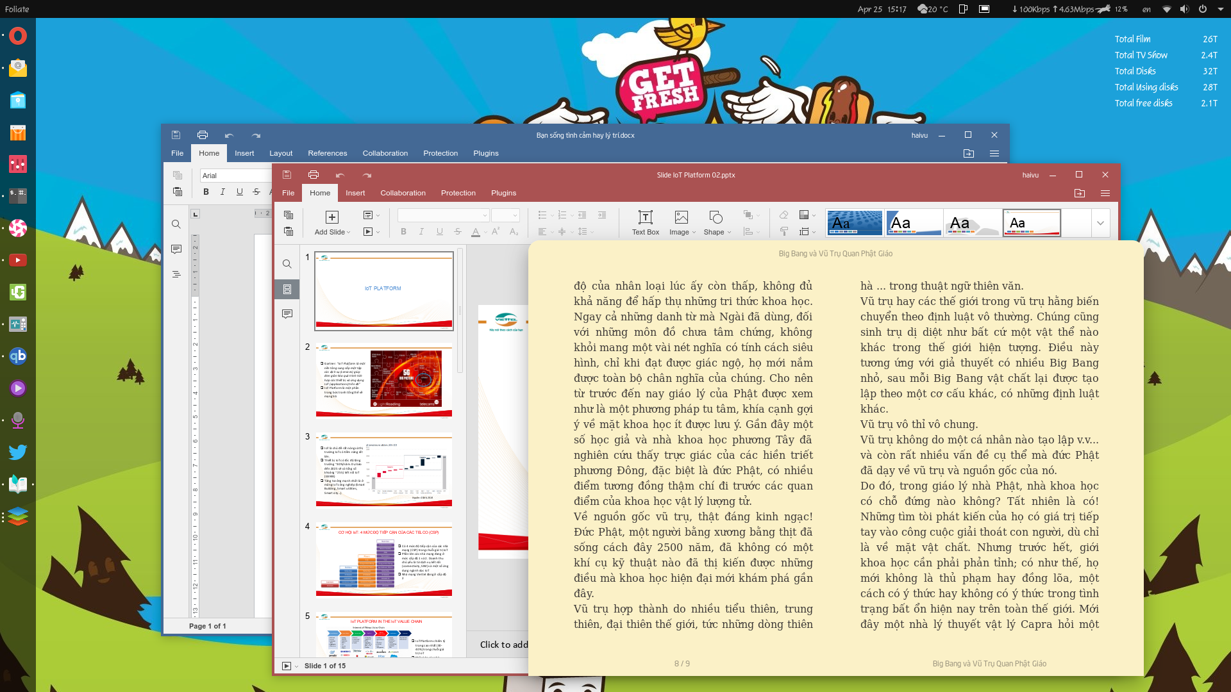Open the color scheme picker in presentation toolbar
This screenshot has height=692, width=1231.
tap(807, 215)
